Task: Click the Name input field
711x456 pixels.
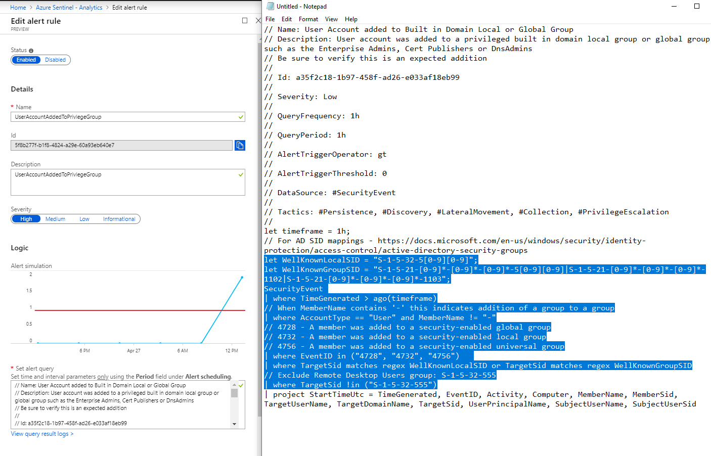Action: [x=128, y=117]
